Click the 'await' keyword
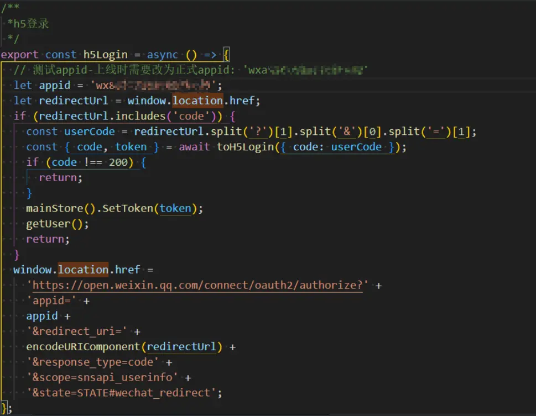536x416 pixels. click(194, 147)
